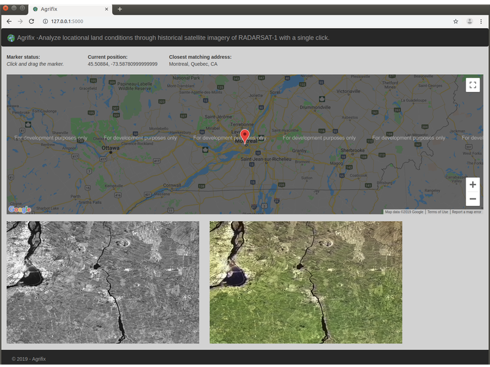490x367 pixels.
Task: Click the grayscale RADARSAT satellite image
Action: click(x=102, y=282)
